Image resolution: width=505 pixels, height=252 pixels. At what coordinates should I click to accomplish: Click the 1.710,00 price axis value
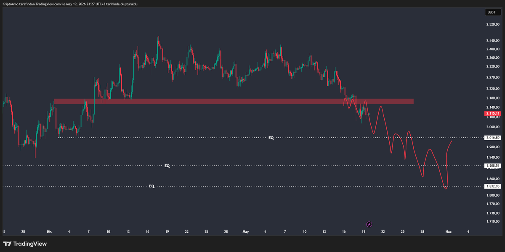(492, 221)
